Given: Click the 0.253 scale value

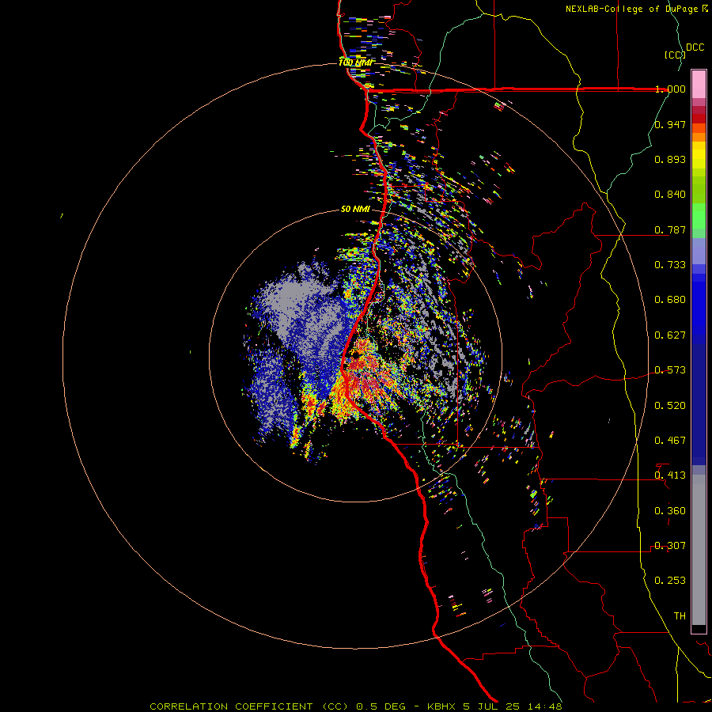Looking at the screenshot, I should [670, 581].
